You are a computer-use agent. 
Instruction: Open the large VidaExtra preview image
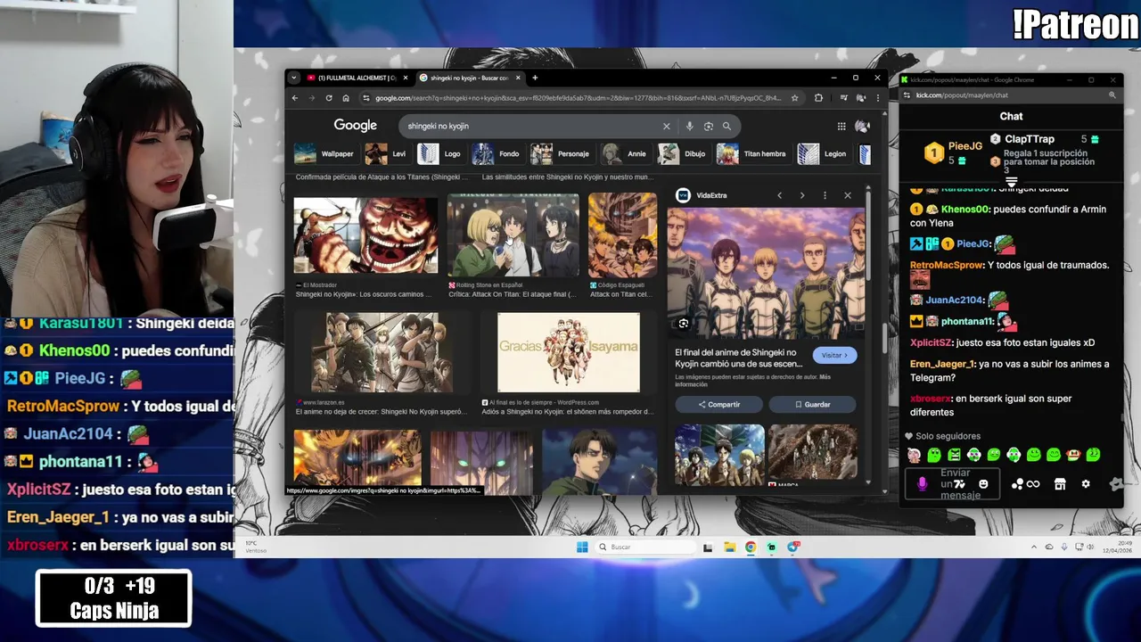[x=766, y=274]
